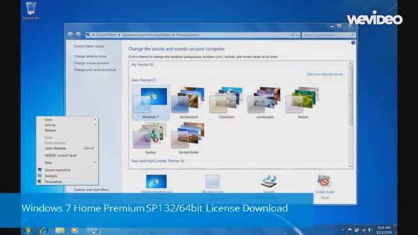Click the address bar refresh button
Viewport: 418px width, 235px height.
(297, 35)
